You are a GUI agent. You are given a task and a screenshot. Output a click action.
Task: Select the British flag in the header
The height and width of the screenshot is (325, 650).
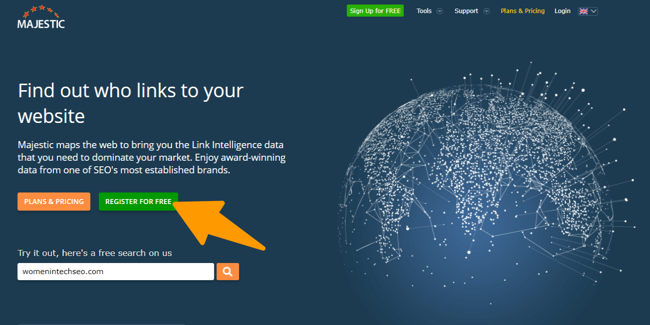tap(585, 11)
